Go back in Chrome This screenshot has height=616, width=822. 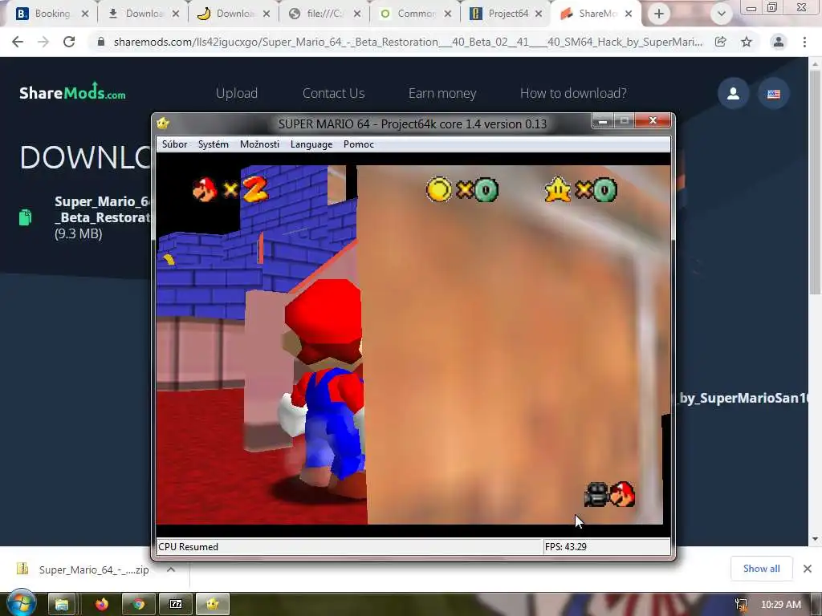pos(18,42)
